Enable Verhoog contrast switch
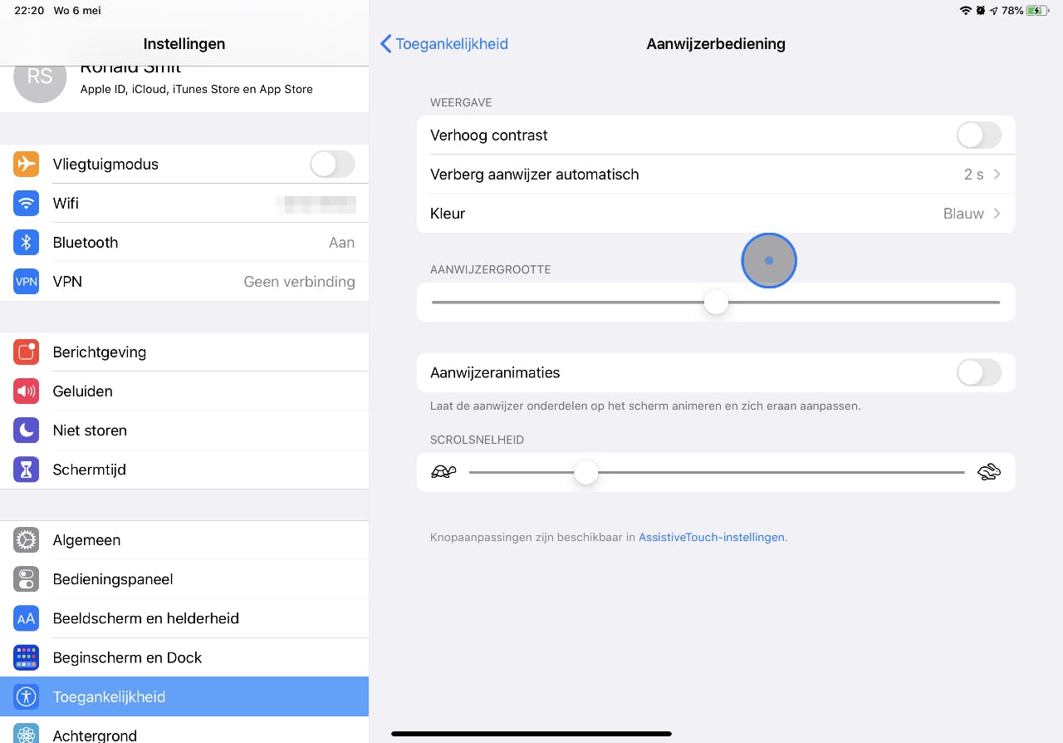The width and height of the screenshot is (1063, 743). click(x=979, y=135)
